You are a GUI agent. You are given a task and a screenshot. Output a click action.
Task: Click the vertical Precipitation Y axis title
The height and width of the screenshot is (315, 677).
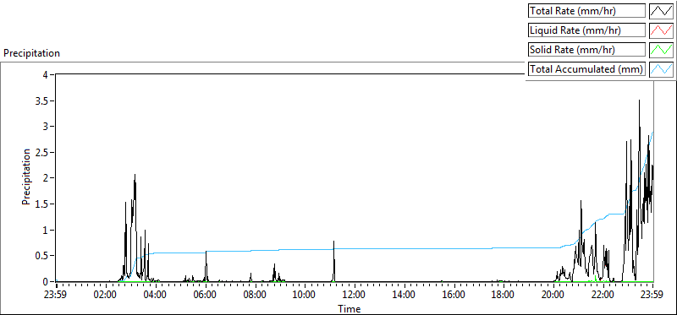pos(26,177)
